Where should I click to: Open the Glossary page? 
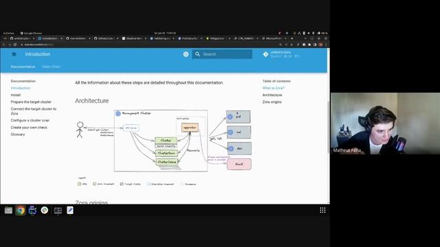pyautogui.click(x=18, y=134)
